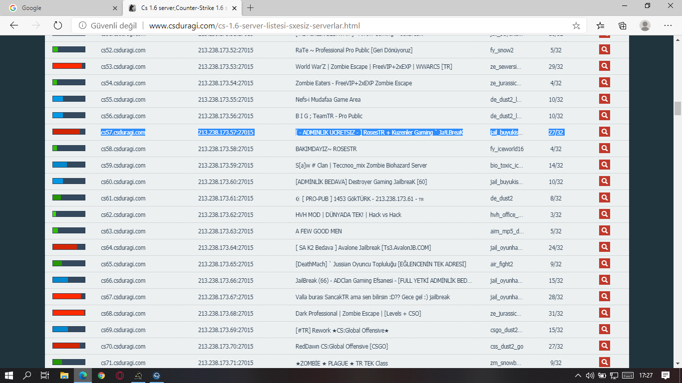Image resolution: width=682 pixels, height=383 pixels.
Task: Open browser favorites list icon
Action: tap(601, 25)
